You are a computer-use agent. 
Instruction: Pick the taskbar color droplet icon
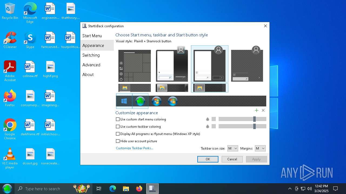208,126
